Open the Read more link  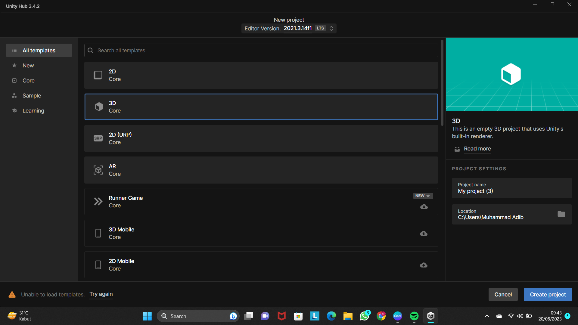click(x=477, y=149)
